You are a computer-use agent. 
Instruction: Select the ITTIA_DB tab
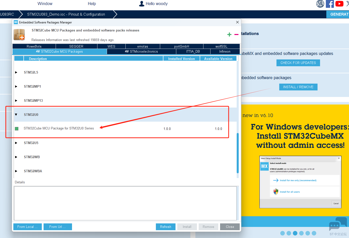coord(193,51)
